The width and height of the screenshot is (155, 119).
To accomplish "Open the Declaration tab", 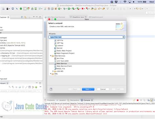I will [x=73, y=100].
